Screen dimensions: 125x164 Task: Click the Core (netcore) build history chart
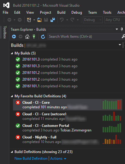click(112, 116)
